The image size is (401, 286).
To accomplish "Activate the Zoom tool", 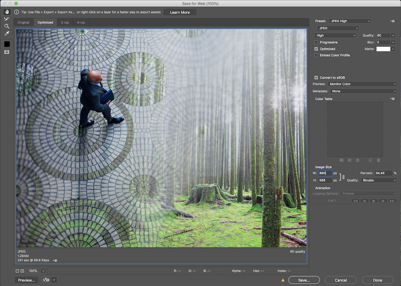I will [6, 26].
